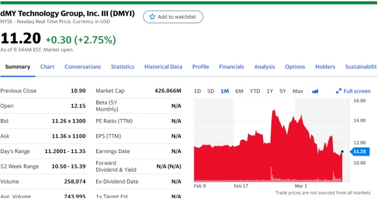Click the Full screen expand arrows icon
The image size is (378, 199).
pyautogui.click(x=338, y=91)
